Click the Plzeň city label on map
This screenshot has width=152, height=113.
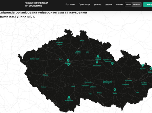coord(45,75)
